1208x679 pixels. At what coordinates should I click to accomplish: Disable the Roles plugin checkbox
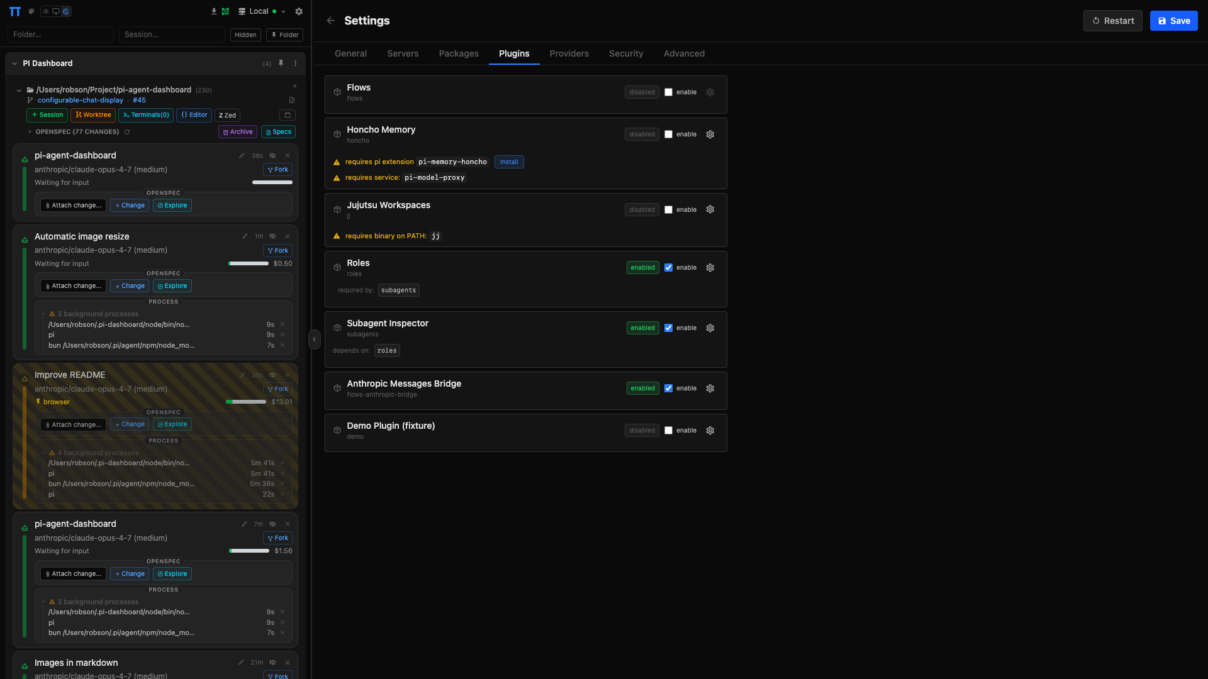click(x=668, y=268)
